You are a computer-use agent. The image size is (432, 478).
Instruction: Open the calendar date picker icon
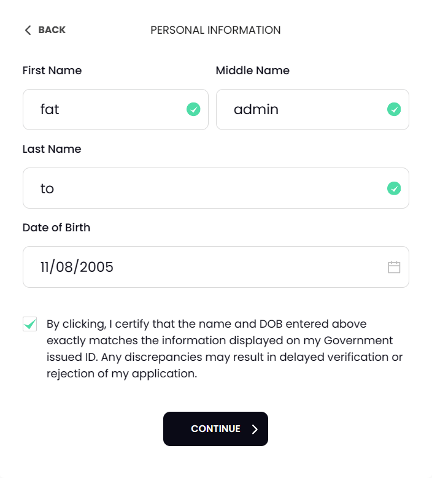pyautogui.click(x=394, y=267)
